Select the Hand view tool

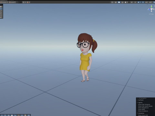point(1,6)
